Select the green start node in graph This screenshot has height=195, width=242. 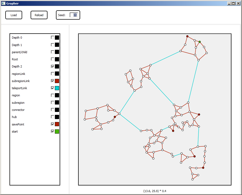200,42
